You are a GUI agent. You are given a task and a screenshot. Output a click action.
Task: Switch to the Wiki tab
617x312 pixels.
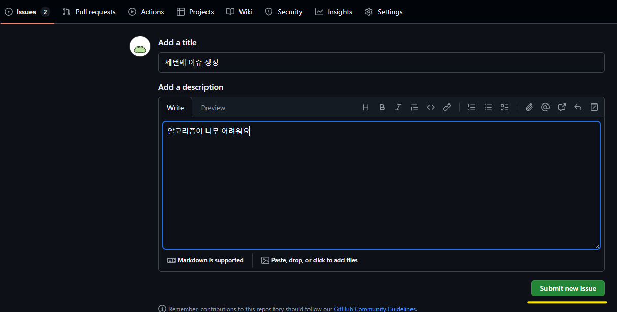[x=239, y=12]
